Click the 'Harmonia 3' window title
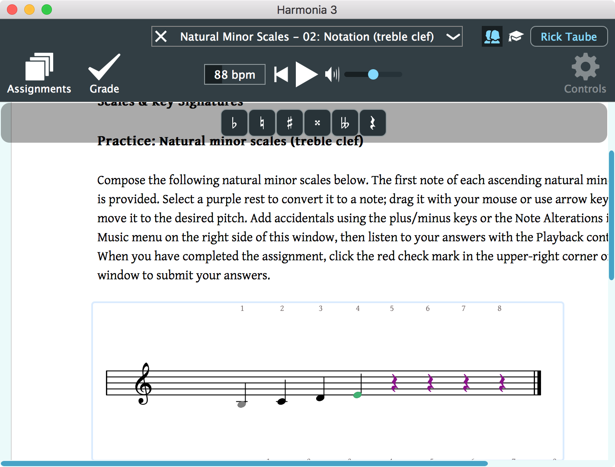 [x=307, y=10]
